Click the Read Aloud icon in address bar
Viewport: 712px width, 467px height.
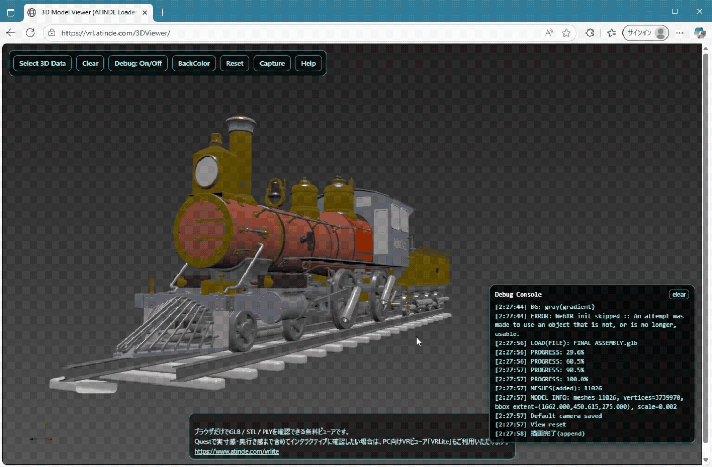[549, 33]
